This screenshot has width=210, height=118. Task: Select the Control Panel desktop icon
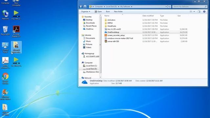coord(5,48)
